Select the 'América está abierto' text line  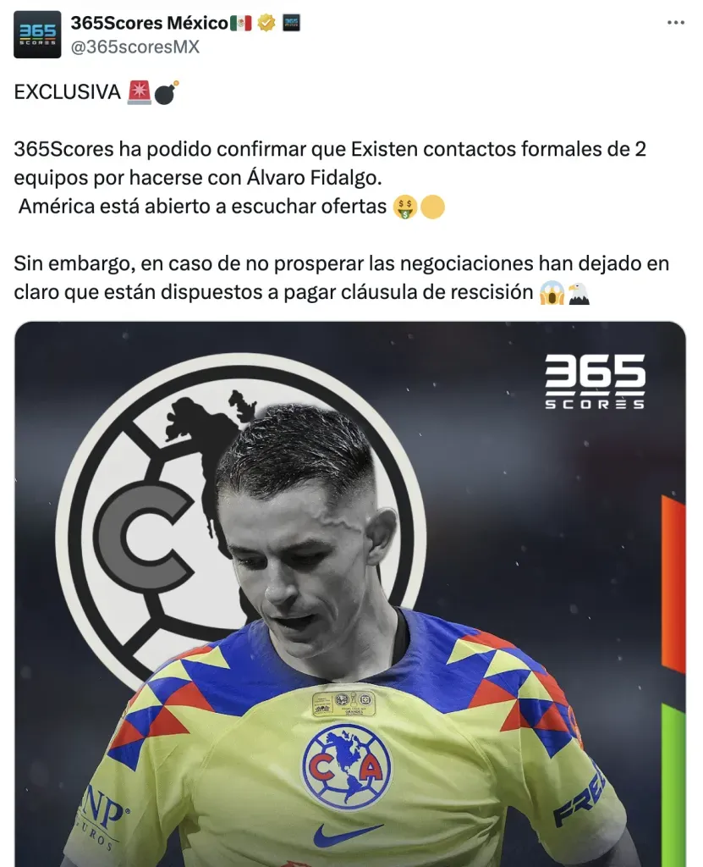(x=202, y=207)
